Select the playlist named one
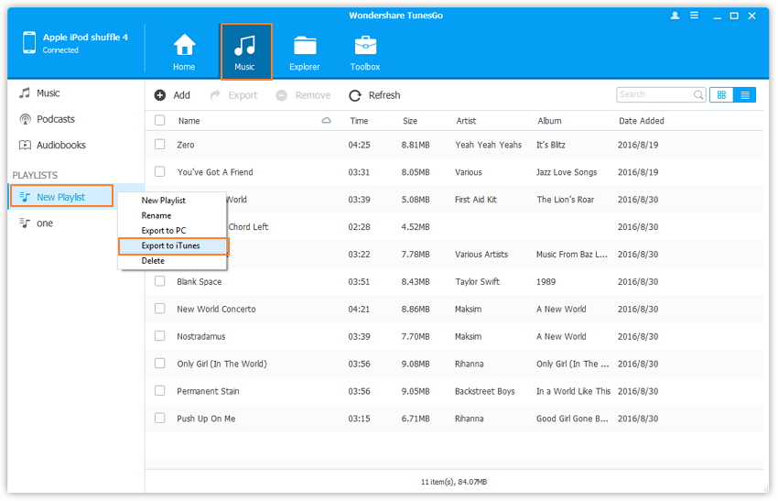 [x=44, y=223]
